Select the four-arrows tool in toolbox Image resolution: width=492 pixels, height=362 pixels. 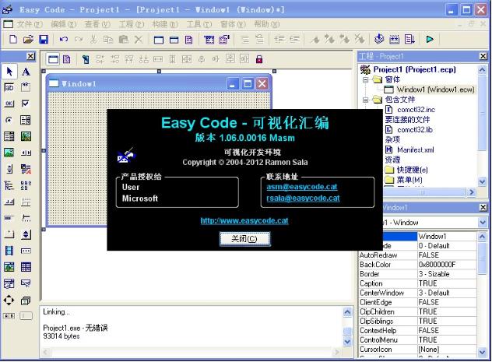(9, 300)
